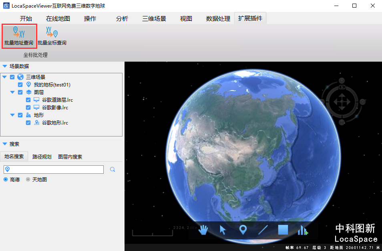This screenshot has height=251, width=382.
Task: Click the magnifier search icon
Action: click(x=113, y=169)
